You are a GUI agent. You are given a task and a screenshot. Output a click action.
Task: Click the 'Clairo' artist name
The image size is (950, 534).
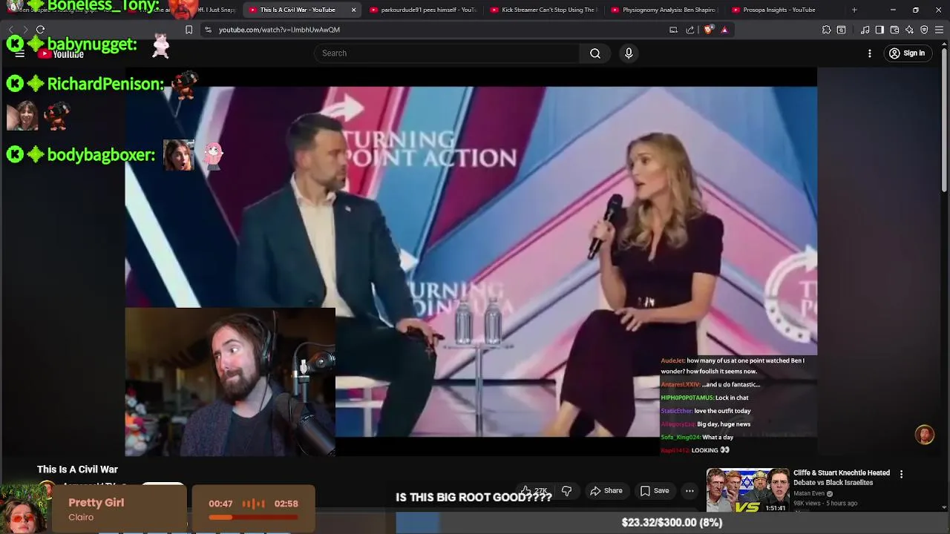[81, 518]
